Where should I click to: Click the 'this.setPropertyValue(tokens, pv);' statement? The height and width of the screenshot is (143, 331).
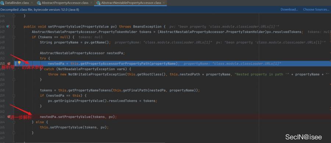(x=74, y=128)
